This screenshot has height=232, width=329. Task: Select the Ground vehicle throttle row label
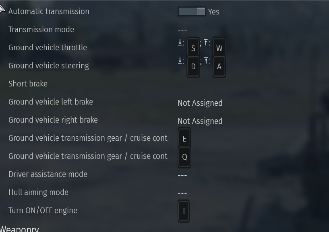(x=48, y=47)
